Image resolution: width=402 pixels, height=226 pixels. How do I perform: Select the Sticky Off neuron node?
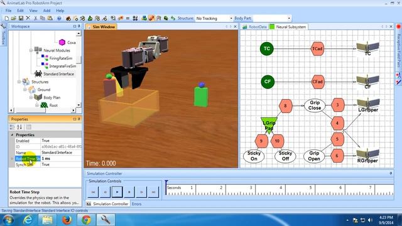(285, 156)
